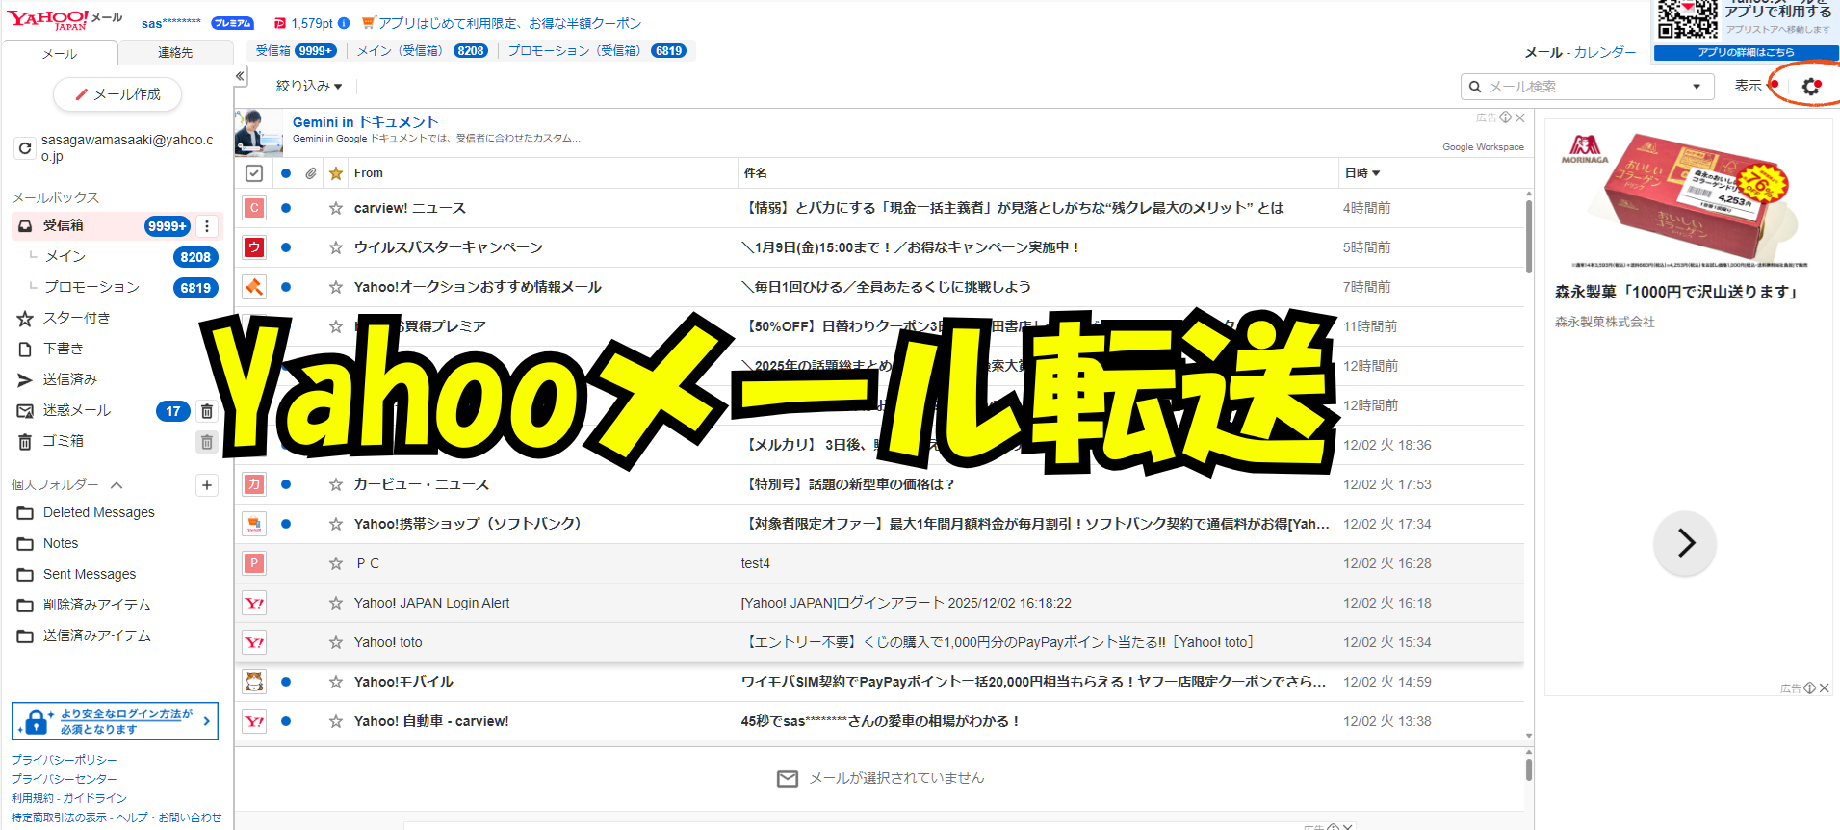
Task: Expand the mail search options dropdown arrow
Action: coord(1697,87)
